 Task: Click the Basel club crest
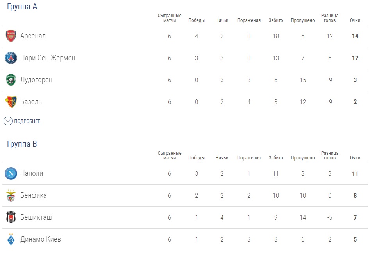(11, 102)
